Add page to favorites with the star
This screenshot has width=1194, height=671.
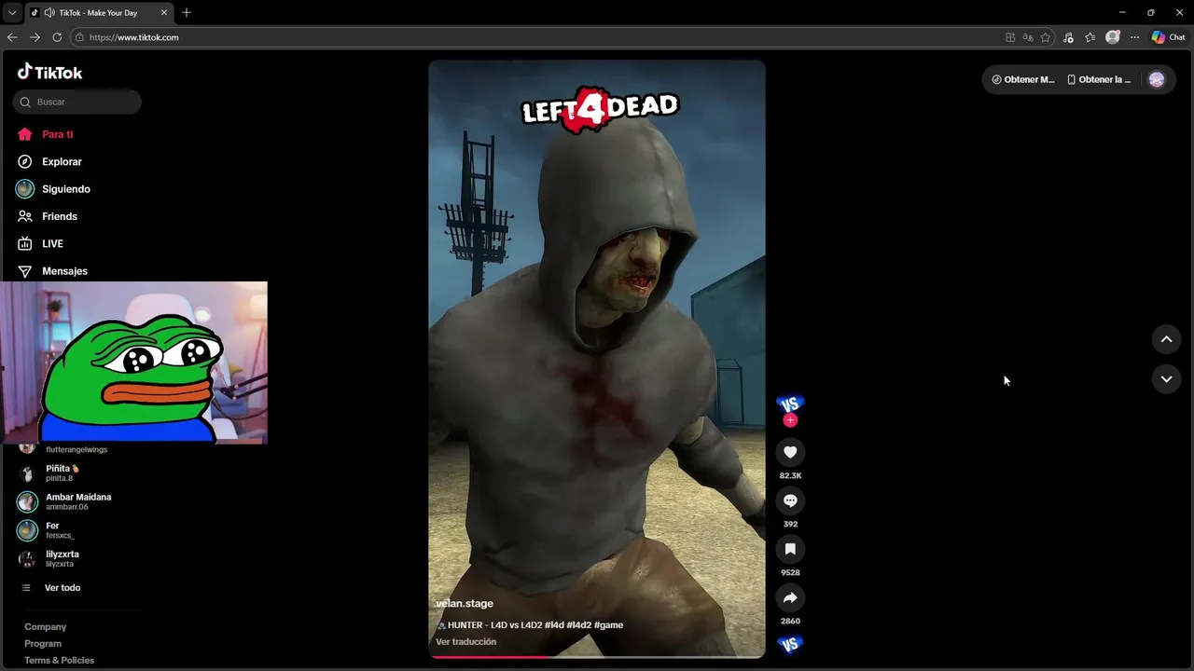click(x=1046, y=37)
